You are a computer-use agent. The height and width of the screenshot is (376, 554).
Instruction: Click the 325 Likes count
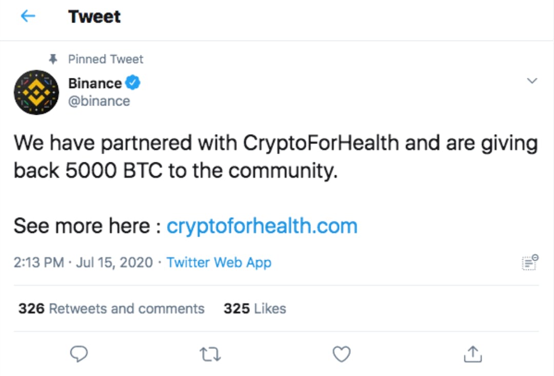click(254, 308)
